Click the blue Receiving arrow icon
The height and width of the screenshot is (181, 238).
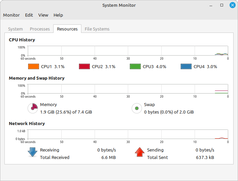point(33,152)
